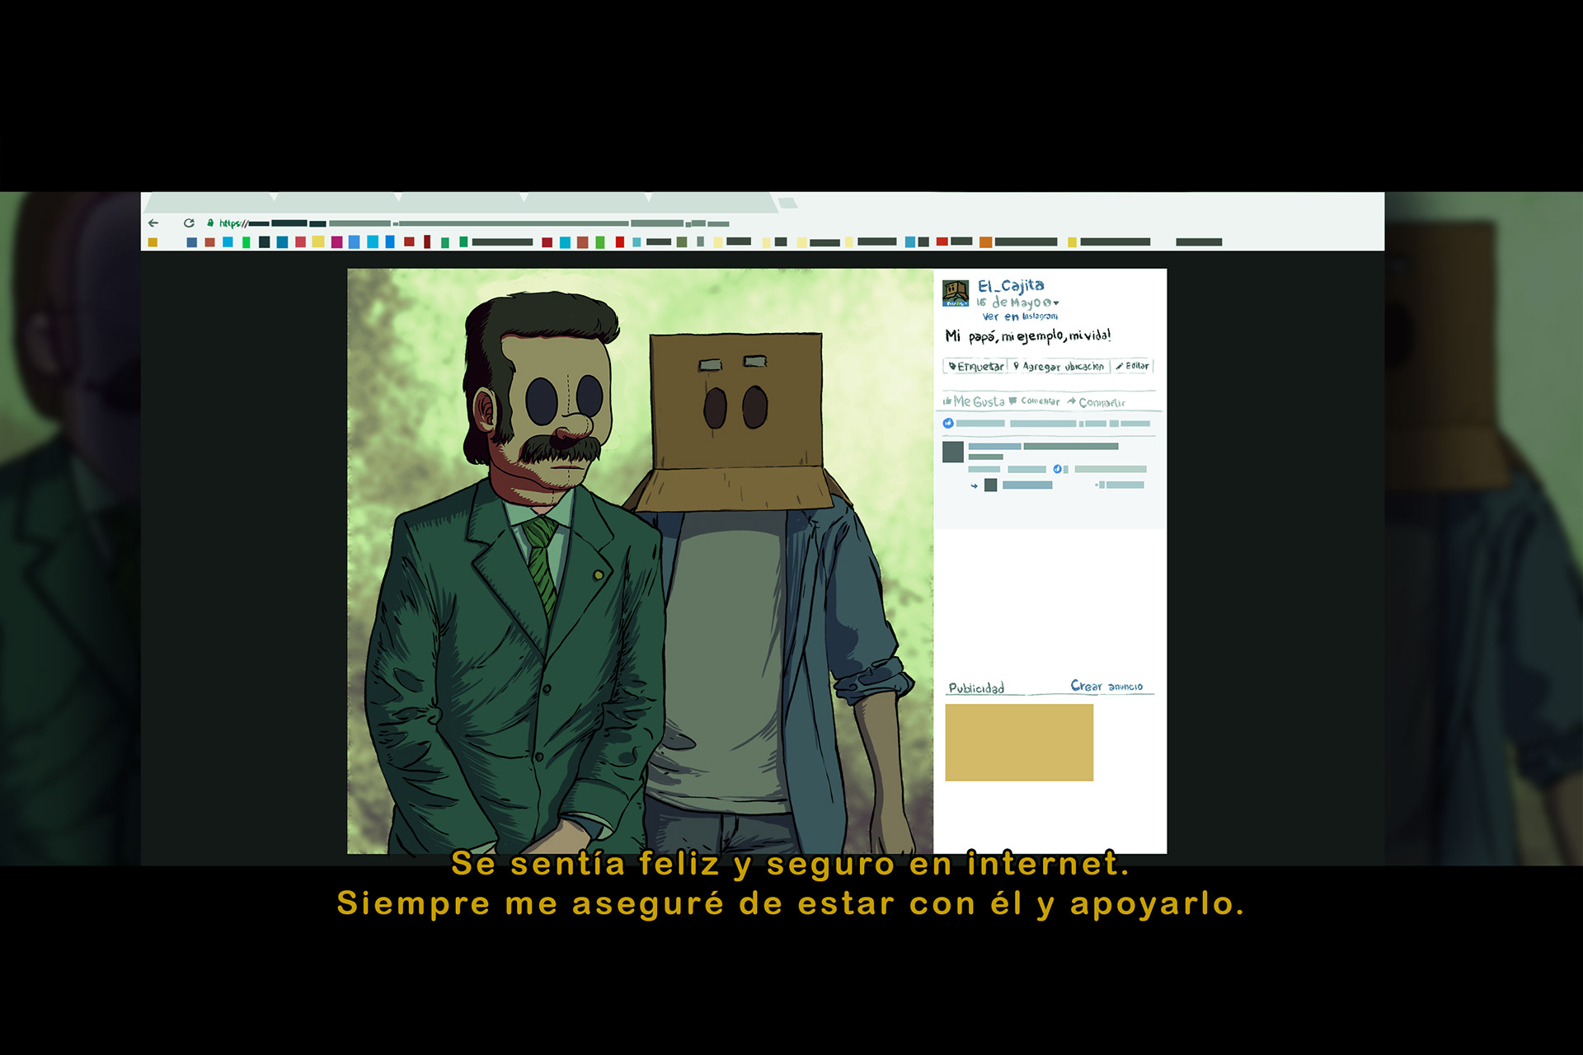Open the post privacy dropdown arrow
1583x1055 pixels.
pos(1056,302)
